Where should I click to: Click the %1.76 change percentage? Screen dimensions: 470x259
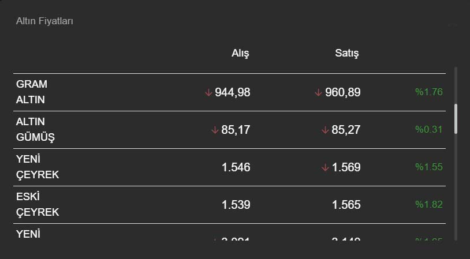click(428, 92)
